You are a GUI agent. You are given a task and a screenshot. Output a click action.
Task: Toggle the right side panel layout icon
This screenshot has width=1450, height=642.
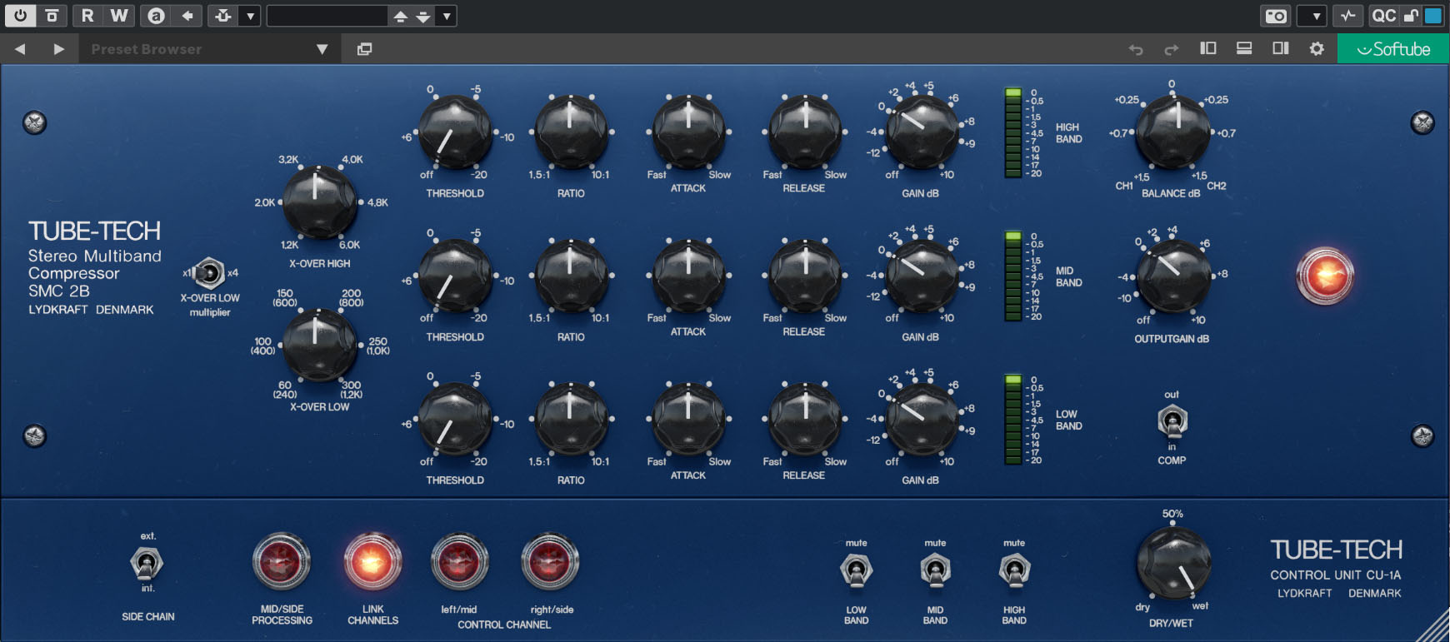pos(1281,48)
